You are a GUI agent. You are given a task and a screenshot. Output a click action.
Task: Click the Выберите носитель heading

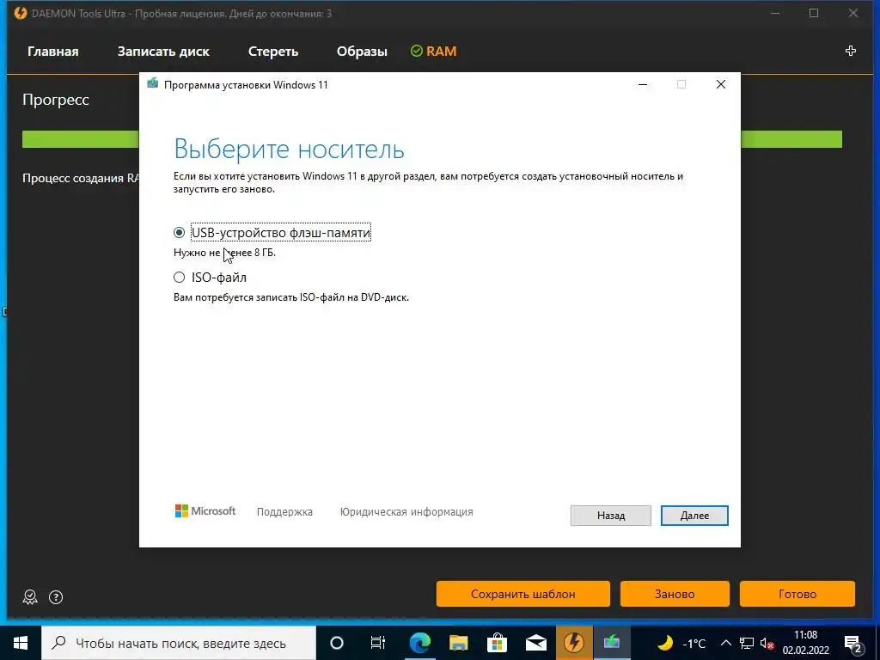(289, 149)
